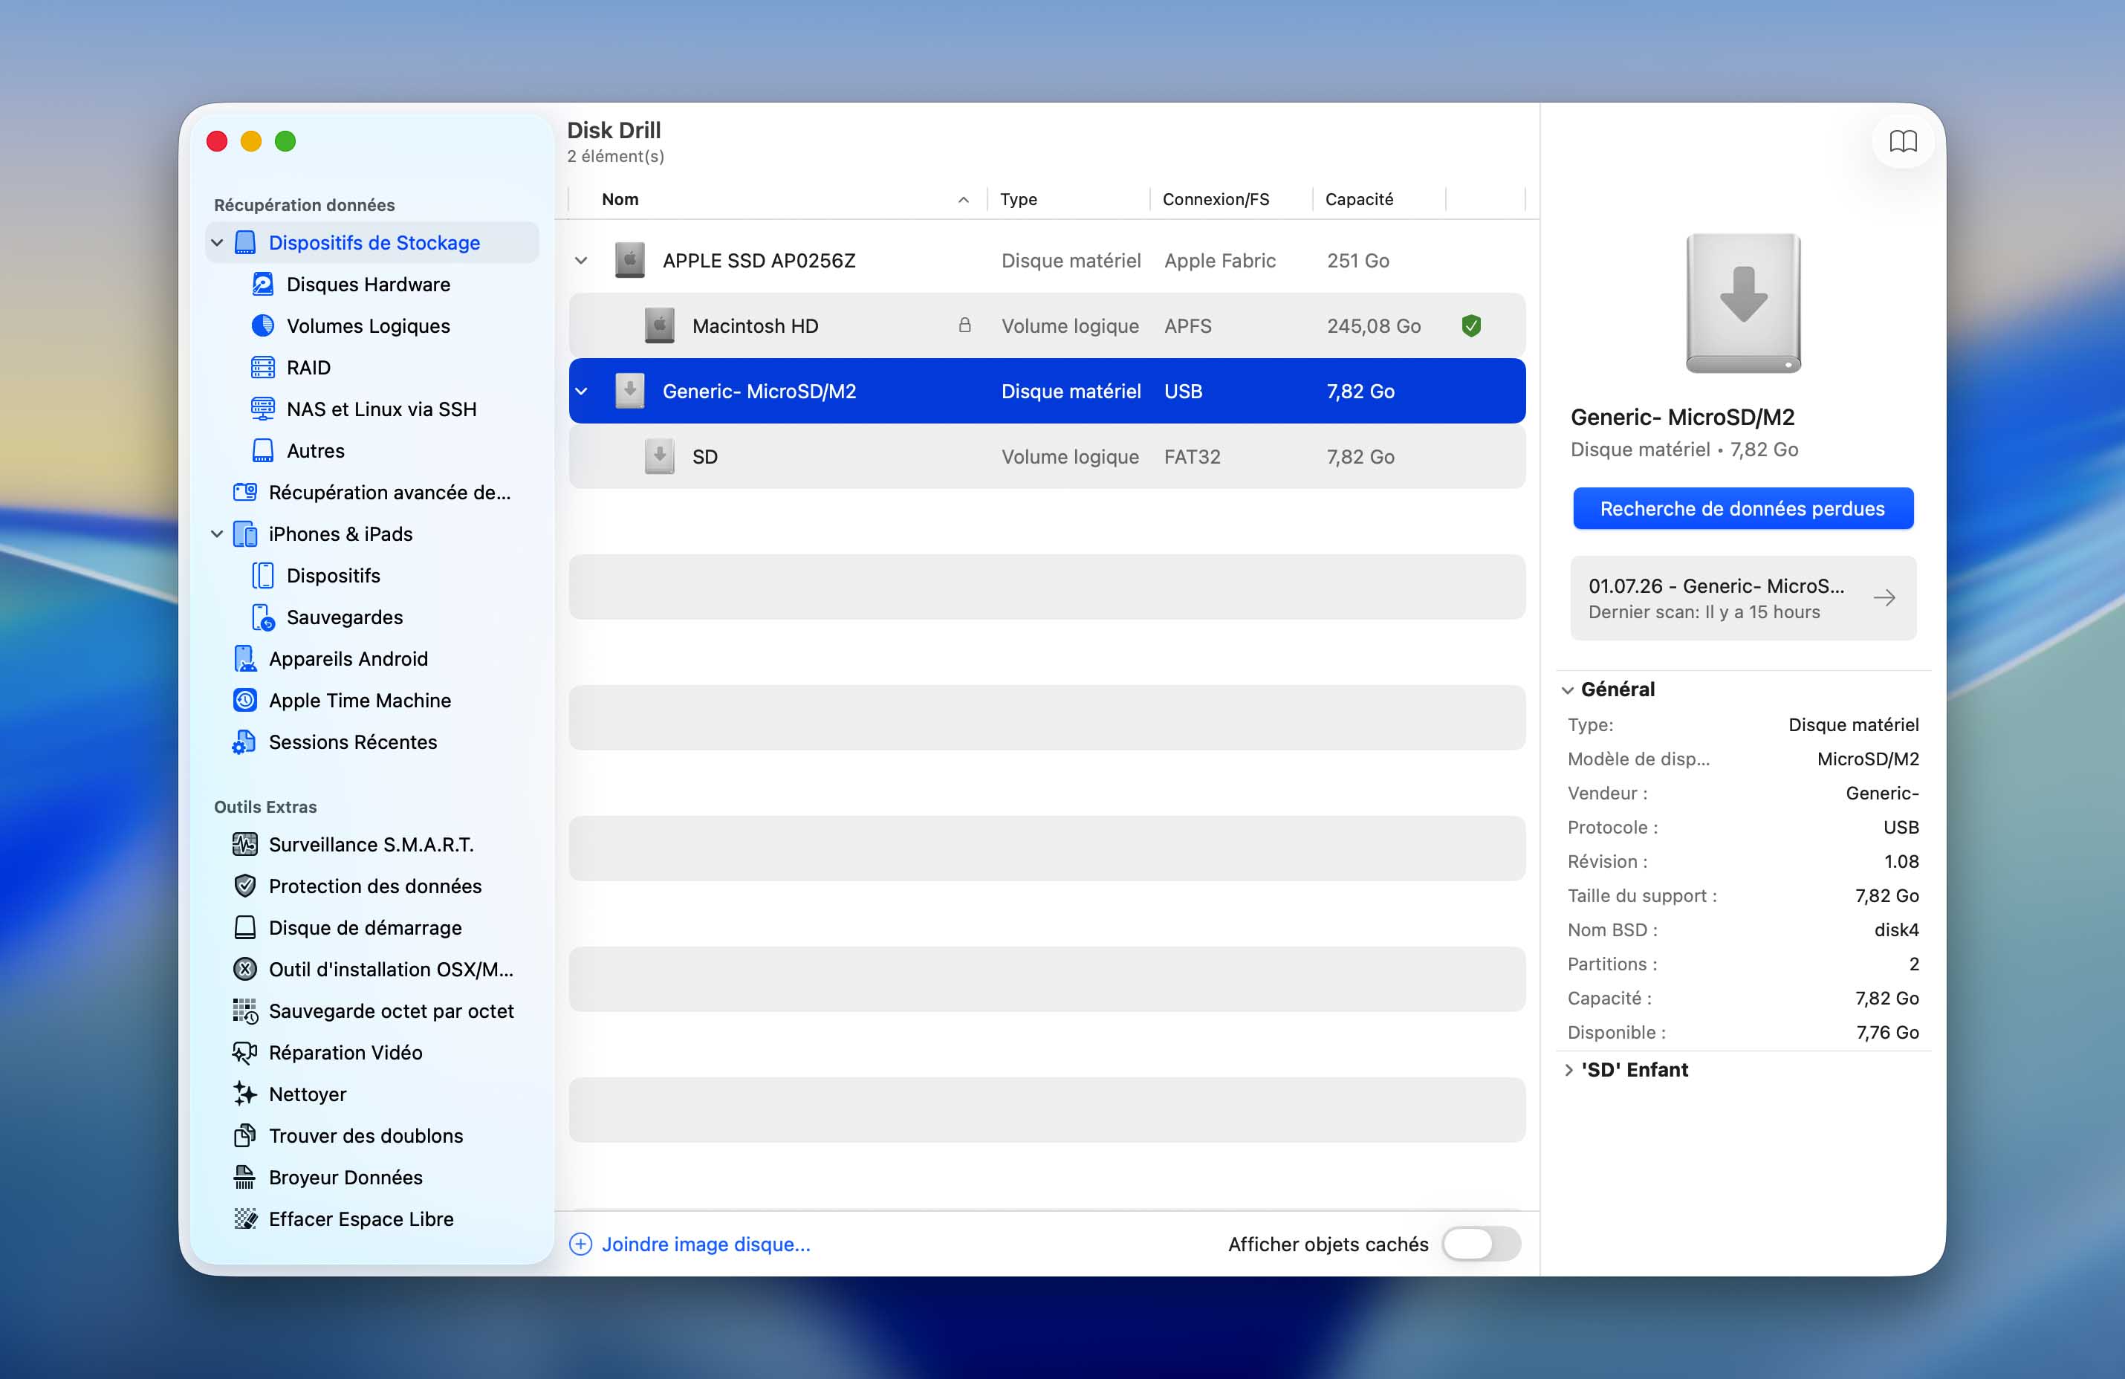Select Macintosh HD volume row
The height and width of the screenshot is (1379, 2125).
[x=1046, y=325]
